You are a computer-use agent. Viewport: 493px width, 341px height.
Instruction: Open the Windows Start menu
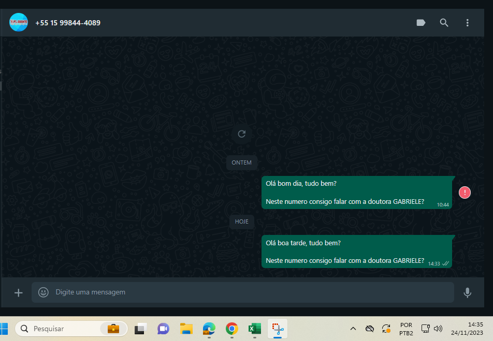4,329
